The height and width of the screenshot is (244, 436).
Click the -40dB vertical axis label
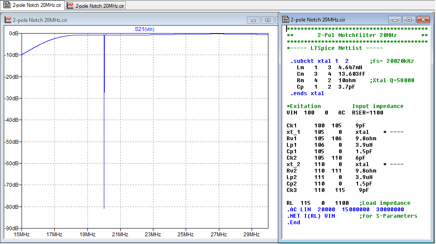pyautogui.click(x=12, y=120)
